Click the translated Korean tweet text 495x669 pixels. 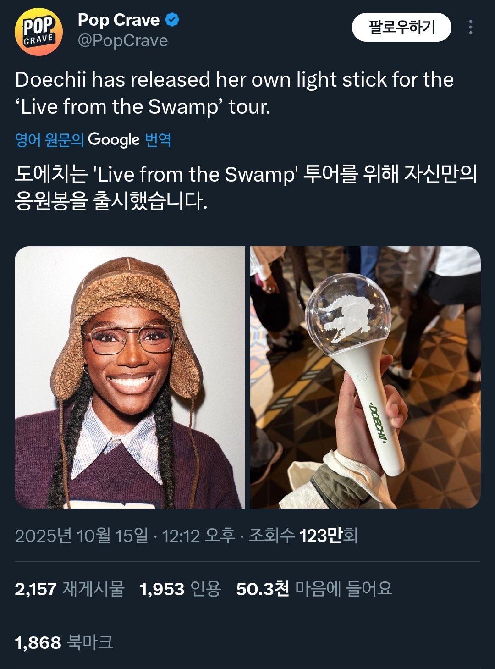pyautogui.click(x=246, y=187)
